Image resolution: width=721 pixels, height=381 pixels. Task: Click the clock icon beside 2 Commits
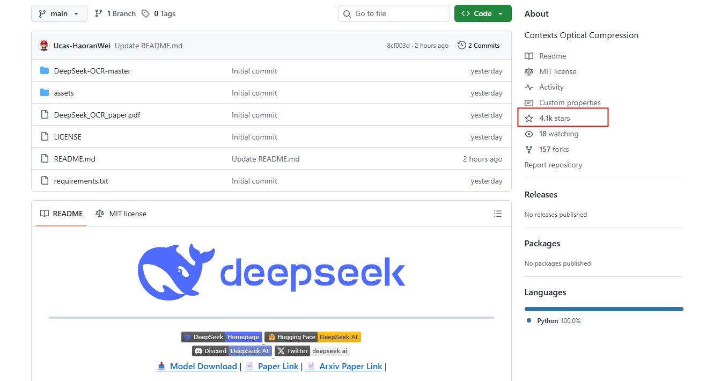(461, 46)
